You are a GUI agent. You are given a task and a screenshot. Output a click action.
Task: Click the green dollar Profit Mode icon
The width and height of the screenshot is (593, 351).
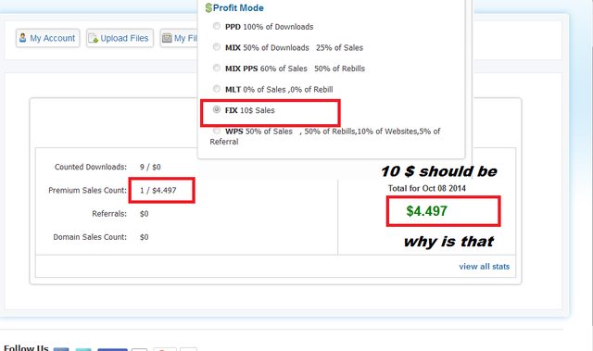point(208,8)
